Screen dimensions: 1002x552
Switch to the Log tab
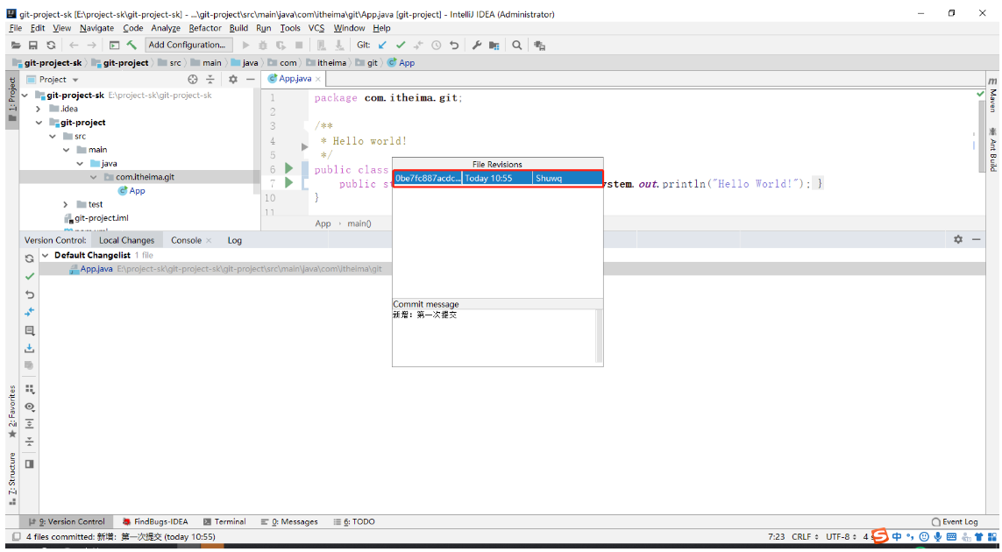tap(235, 240)
